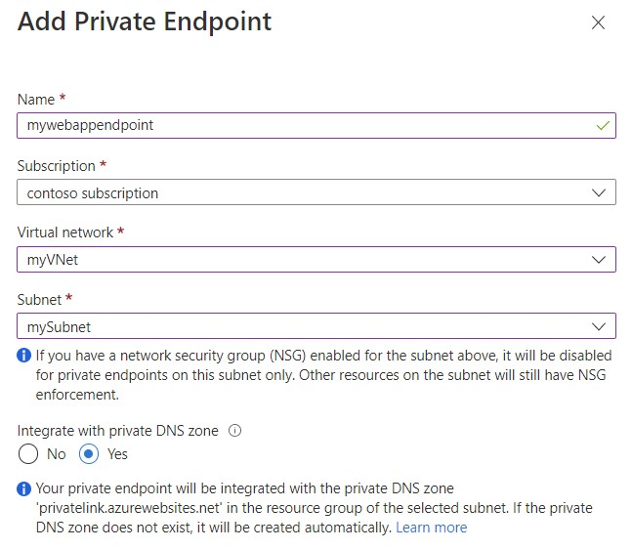Select the No radio button
Image resolution: width=632 pixels, height=550 pixels.
28,453
